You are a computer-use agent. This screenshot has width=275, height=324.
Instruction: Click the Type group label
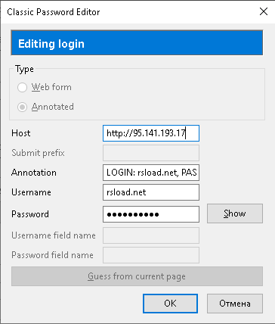(24, 69)
